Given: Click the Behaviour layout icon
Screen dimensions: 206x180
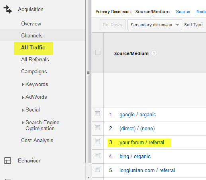Looking at the screenshot, I should [8, 160].
